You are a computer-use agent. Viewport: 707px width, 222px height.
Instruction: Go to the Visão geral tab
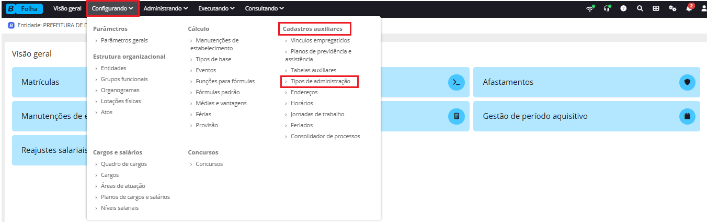coord(67,8)
